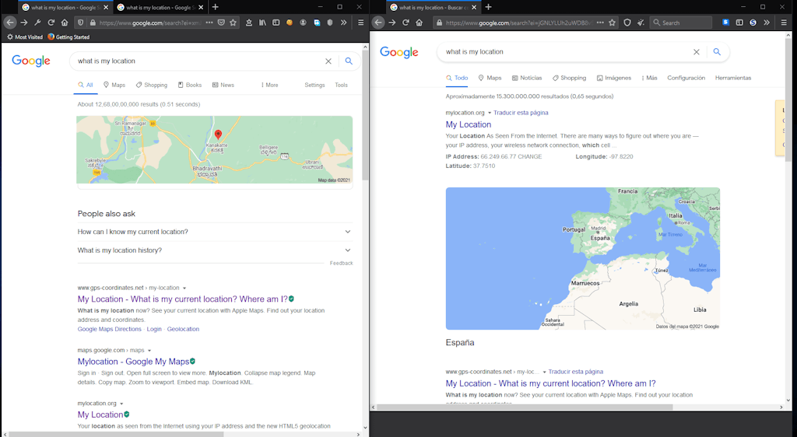Image resolution: width=797 pixels, height=437 pixels.
Task: Click Getting Started bookmark
Action: 68,37
